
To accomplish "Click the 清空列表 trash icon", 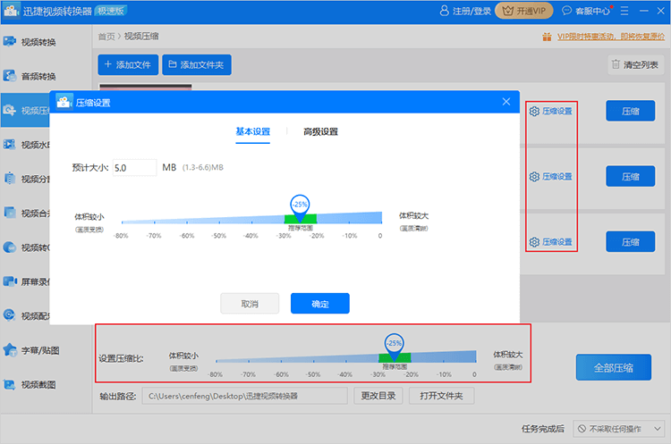I will [616, 64].
